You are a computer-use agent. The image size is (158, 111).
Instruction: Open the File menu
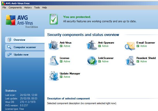click(x=4, y=7)
